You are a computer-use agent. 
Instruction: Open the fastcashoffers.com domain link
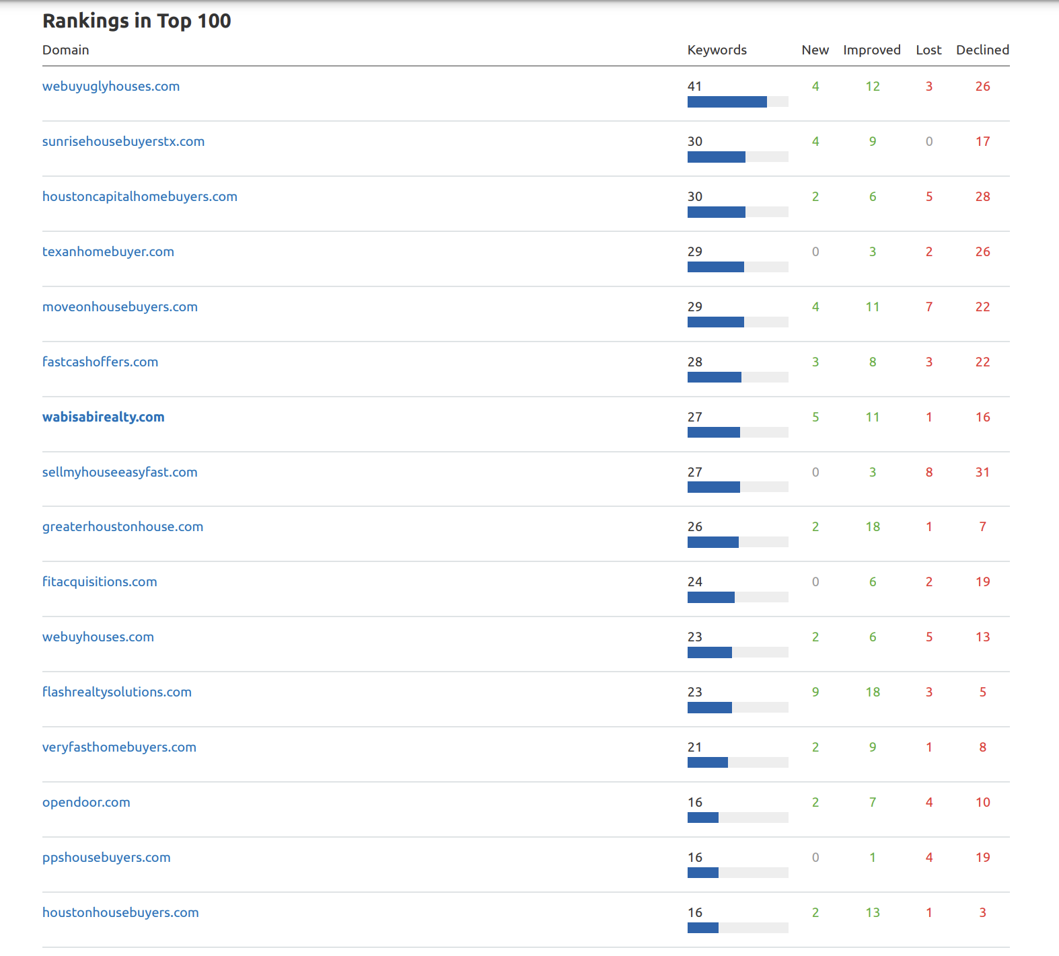(x=100, y=362)
